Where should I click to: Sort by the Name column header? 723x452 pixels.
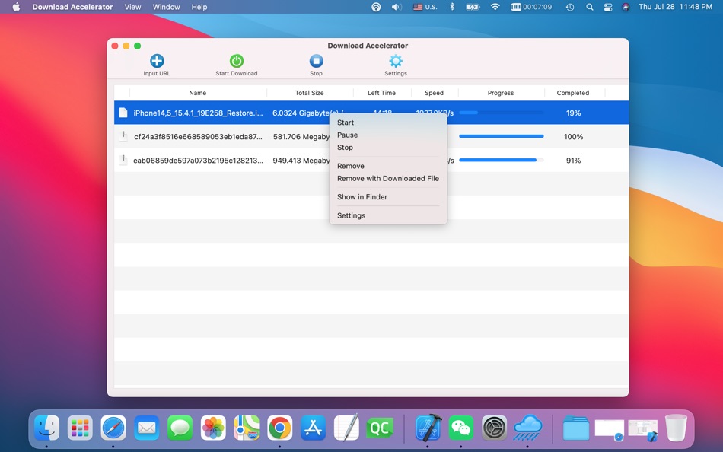click(197, 93)
